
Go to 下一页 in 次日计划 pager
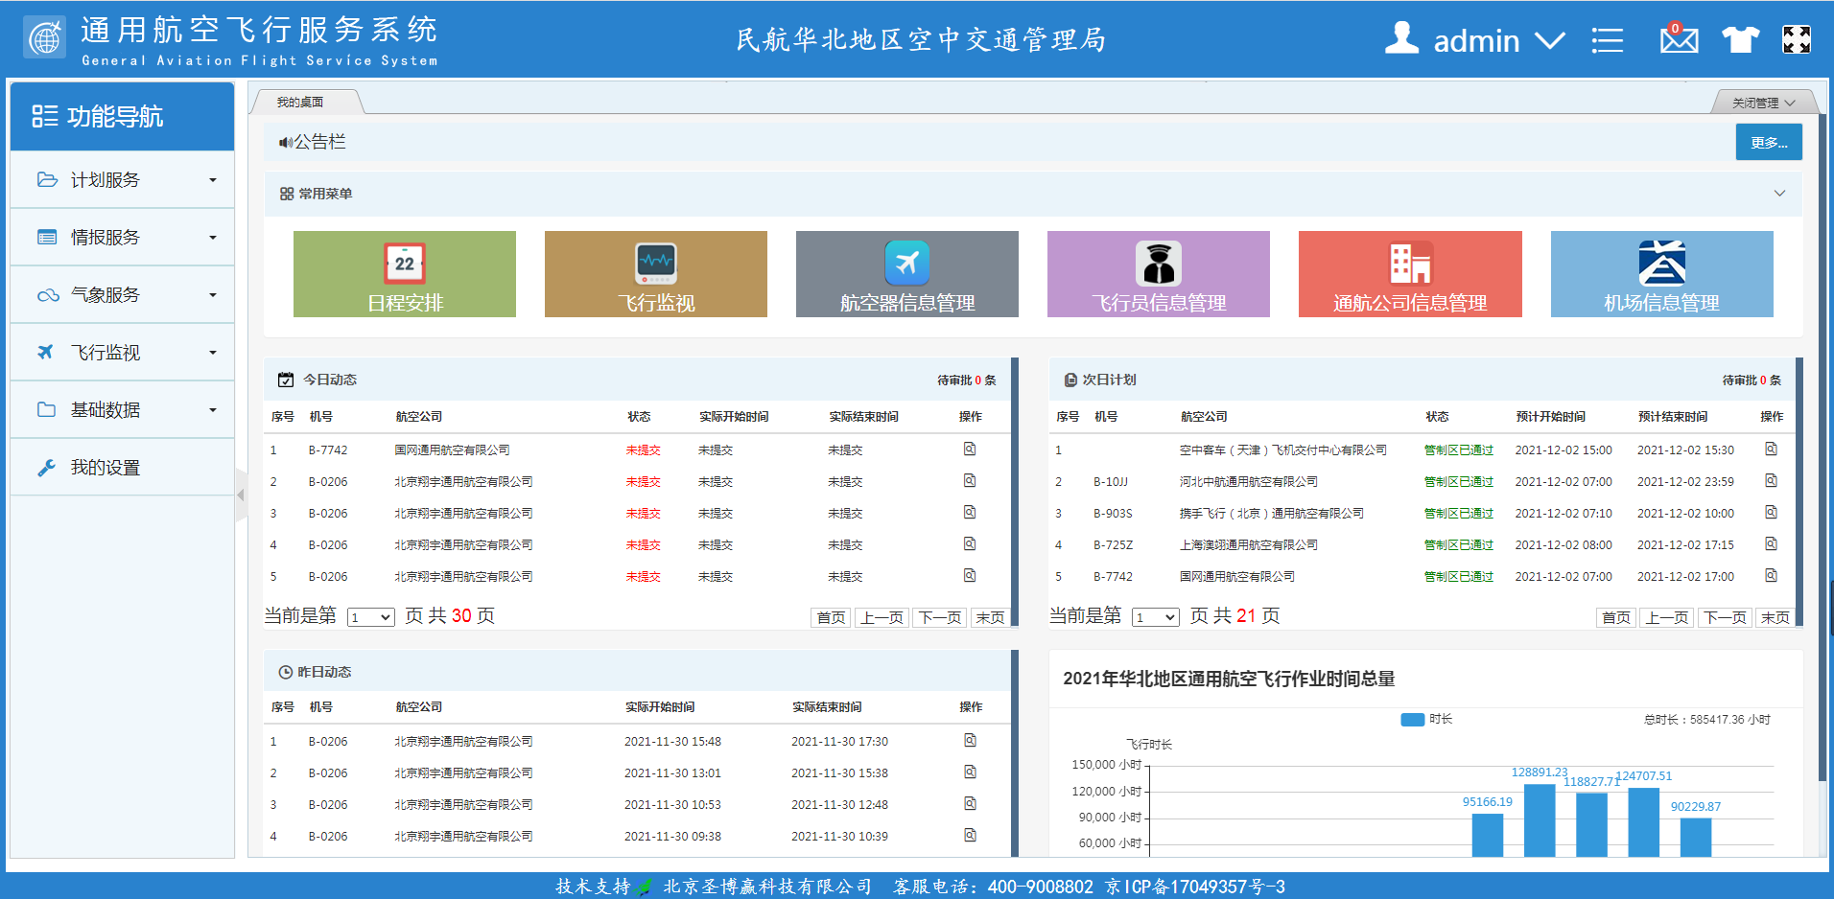point(1726,617)
